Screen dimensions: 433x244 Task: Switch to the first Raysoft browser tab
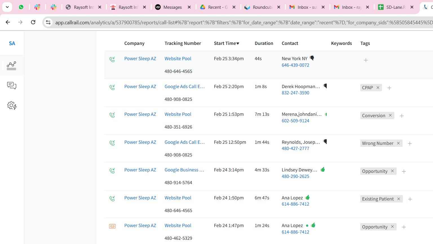click(83, 7)
